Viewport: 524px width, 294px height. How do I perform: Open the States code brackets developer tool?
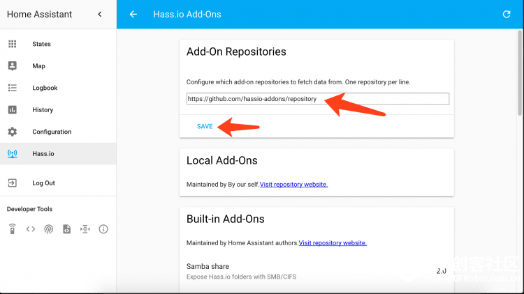click(x=31, y=229)
